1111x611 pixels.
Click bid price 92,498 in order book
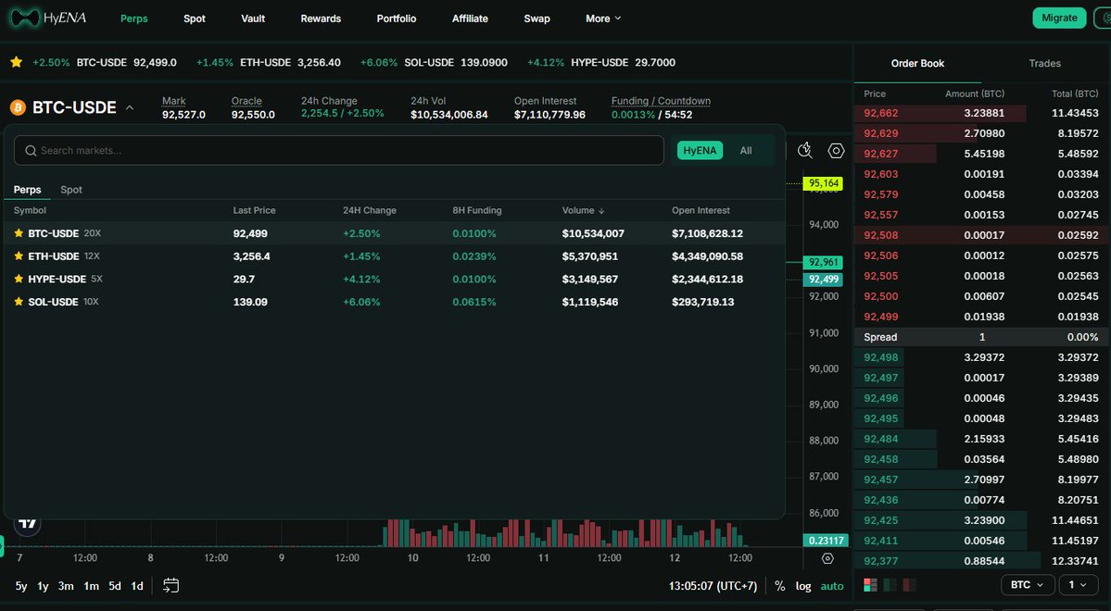(x=880, y=357)
